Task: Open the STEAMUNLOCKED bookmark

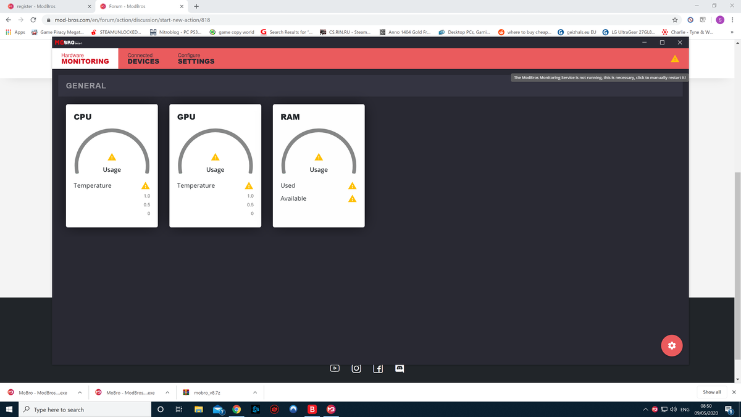Action: (115, 32)
